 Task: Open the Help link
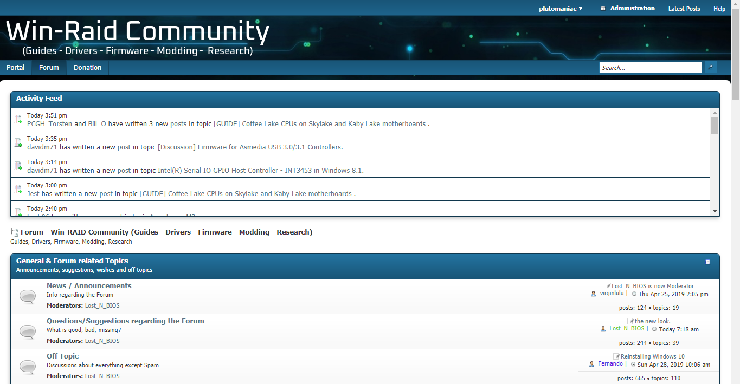719,9
